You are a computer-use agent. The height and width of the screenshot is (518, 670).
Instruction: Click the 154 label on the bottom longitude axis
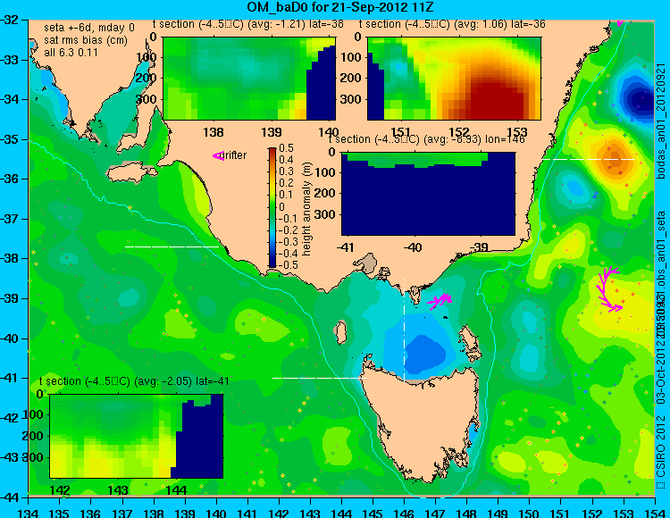pos(654,513)
